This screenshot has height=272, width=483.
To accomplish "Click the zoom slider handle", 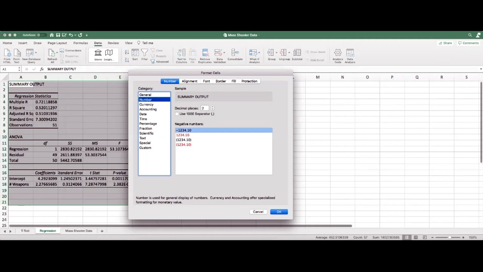I will 449,237.
